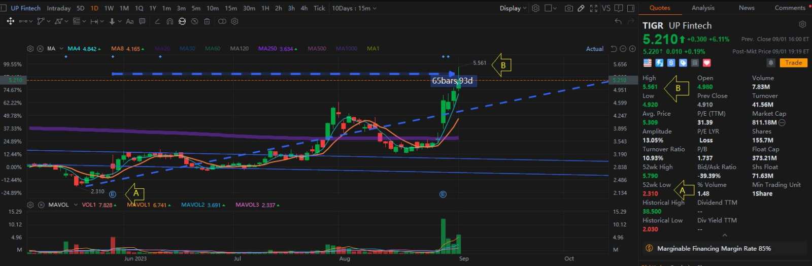Click the blue S badge icon
Screen dimensions: 812x266
(671, 63)
